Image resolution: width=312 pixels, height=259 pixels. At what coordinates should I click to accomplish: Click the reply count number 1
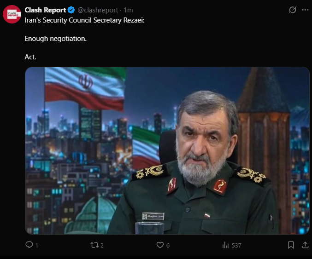[36, 246]
